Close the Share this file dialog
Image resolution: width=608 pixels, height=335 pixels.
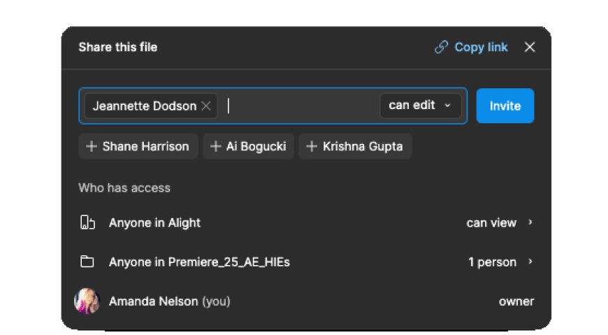(x=530, y=48)
